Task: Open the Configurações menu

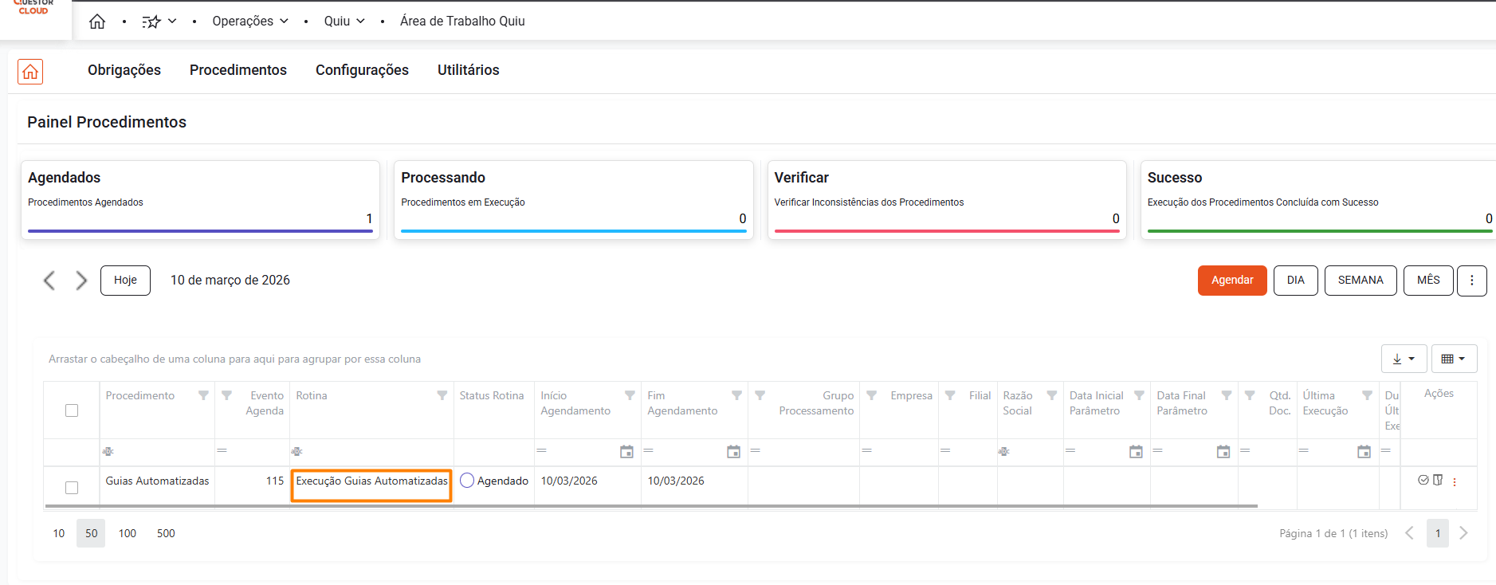Action: click(362, 70)
